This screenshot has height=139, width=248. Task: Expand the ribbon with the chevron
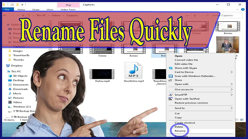(x=237, y=10)
